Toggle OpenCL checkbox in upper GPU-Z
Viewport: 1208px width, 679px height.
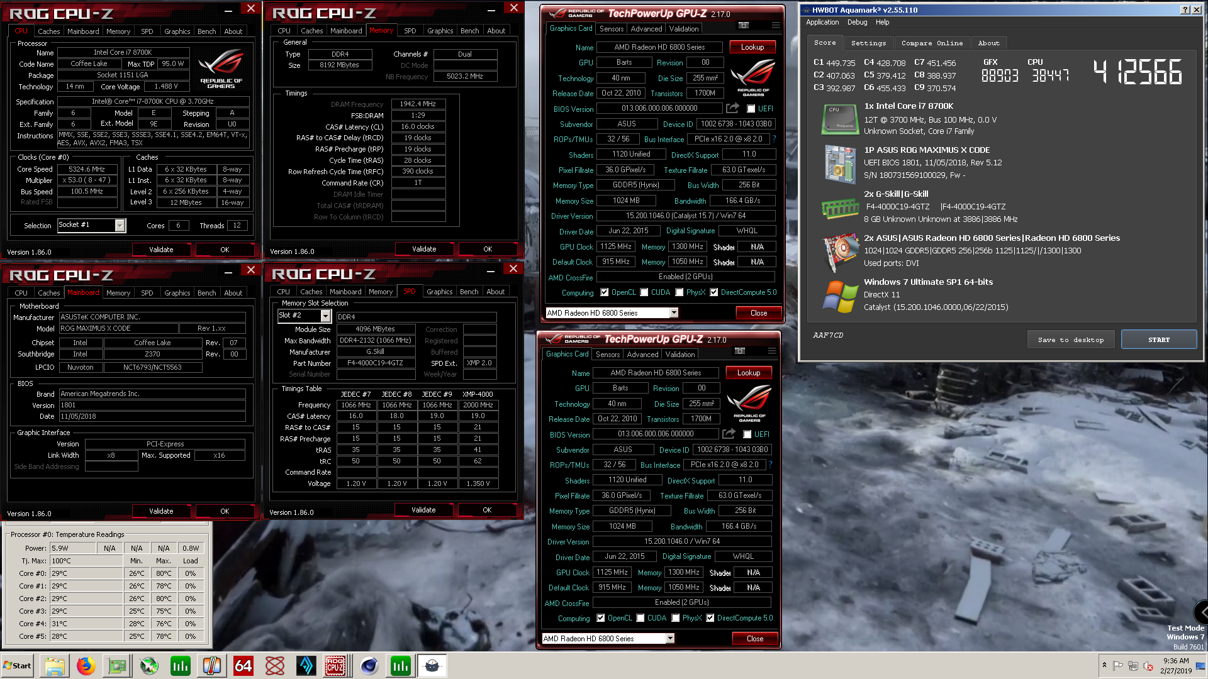[x=604, y=292]
